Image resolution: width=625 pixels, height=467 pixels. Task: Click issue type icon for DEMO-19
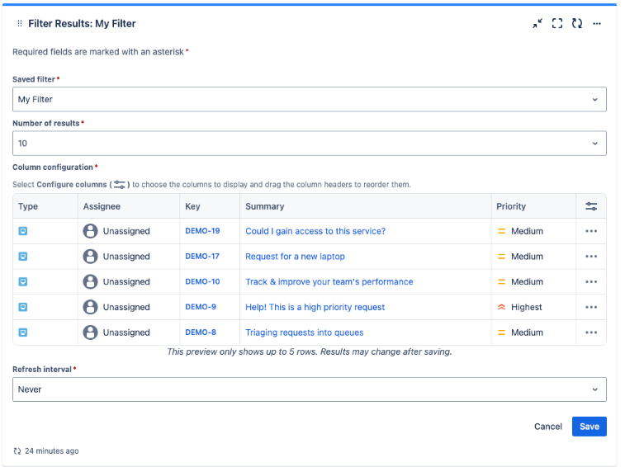coord(23,231)
